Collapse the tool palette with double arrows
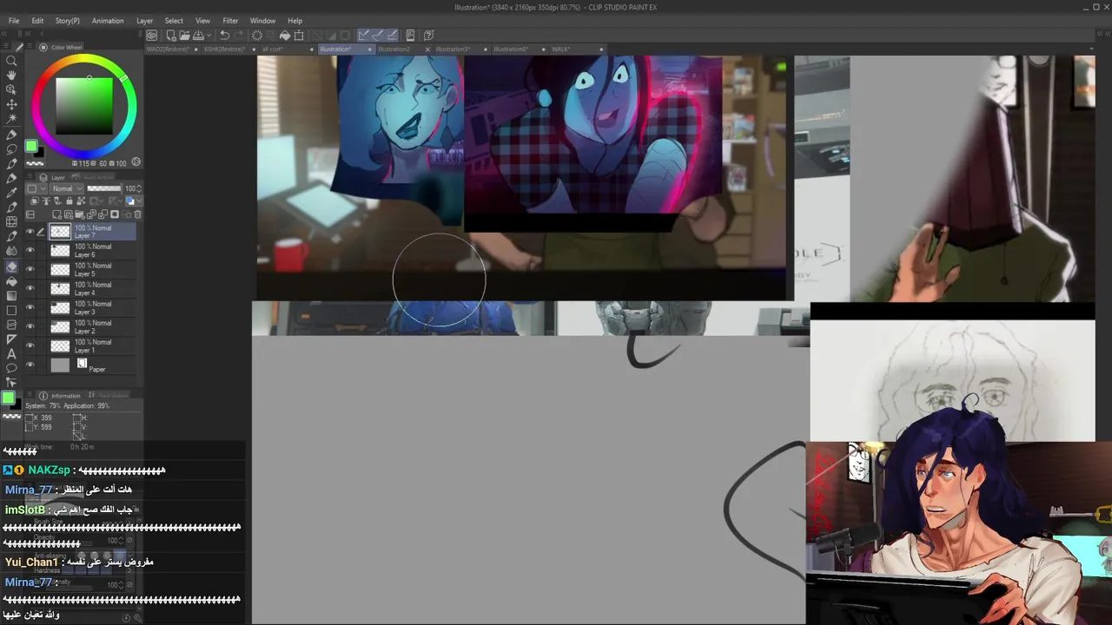Viewport: 1112px width, 625px height. coord(4,34)
